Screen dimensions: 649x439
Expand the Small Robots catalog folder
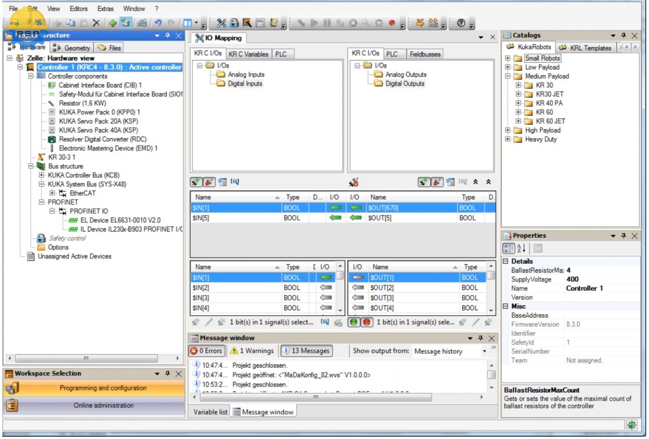point(507,58)
